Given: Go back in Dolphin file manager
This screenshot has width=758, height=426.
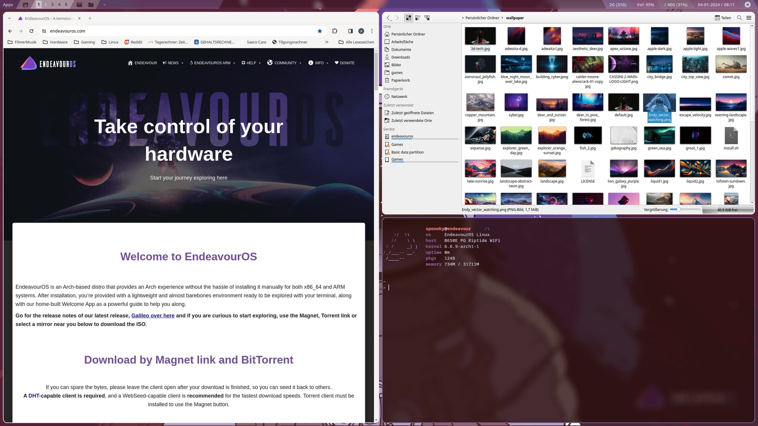Looking at the screenshot, I should coord(388,18).
